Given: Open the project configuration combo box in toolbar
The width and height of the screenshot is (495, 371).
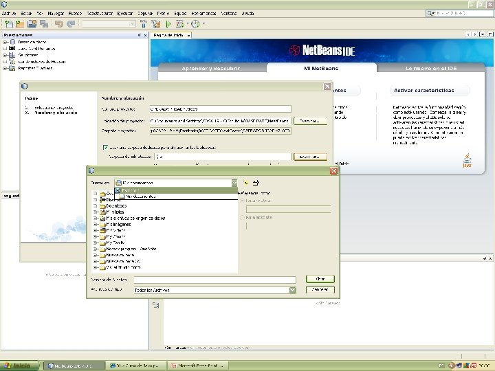Looking at the screenshot, I should click(109, 24).
